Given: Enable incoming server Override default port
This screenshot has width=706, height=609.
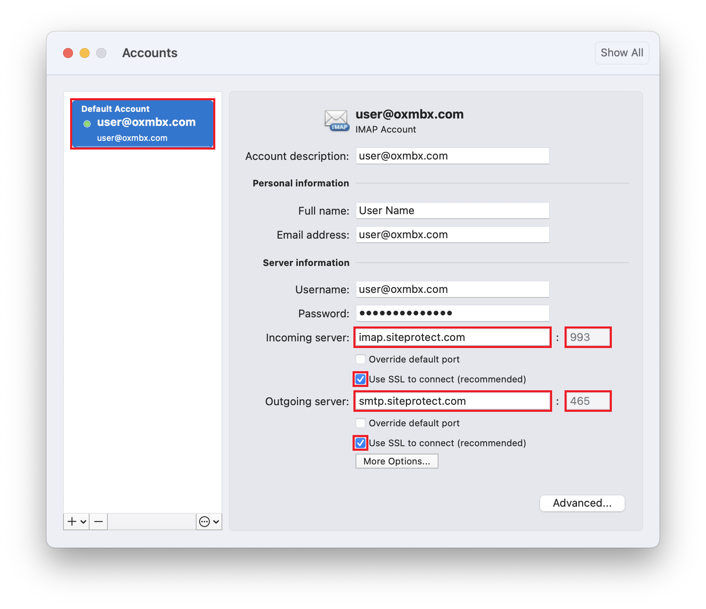Looking at the screenshot, I should 360,359.
